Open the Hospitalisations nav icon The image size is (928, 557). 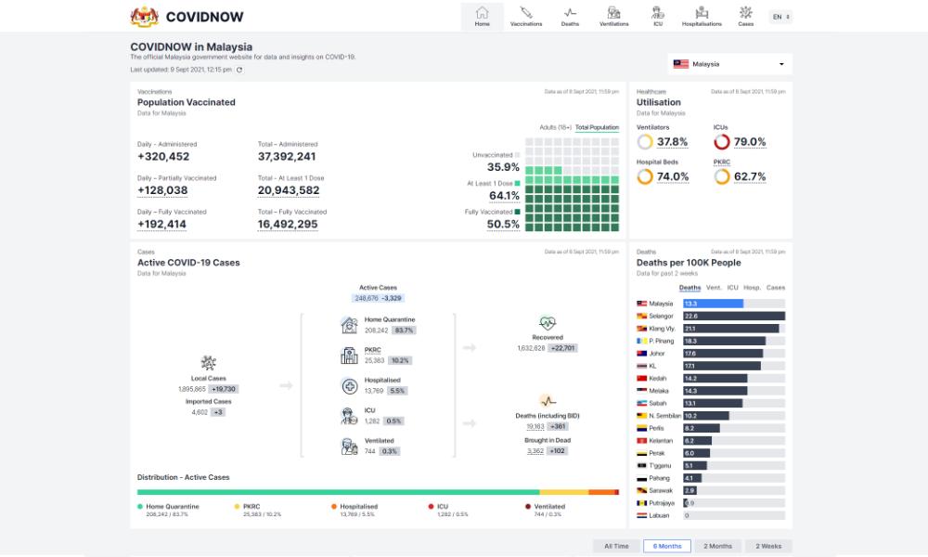702,14
